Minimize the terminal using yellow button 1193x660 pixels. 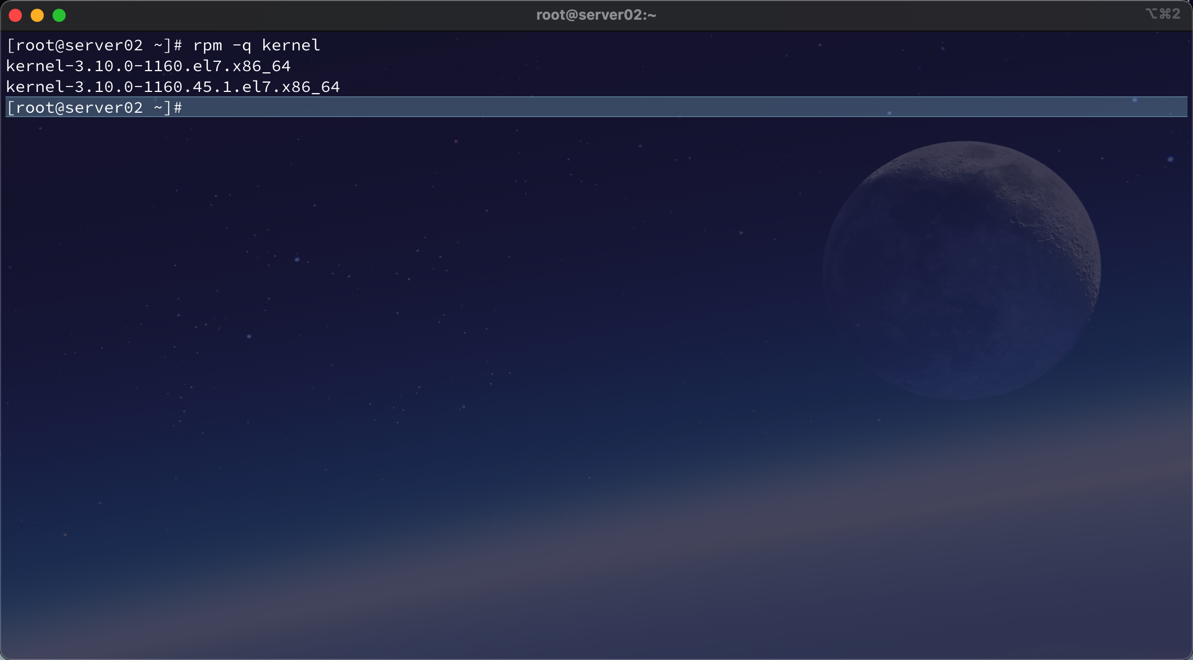37,15
